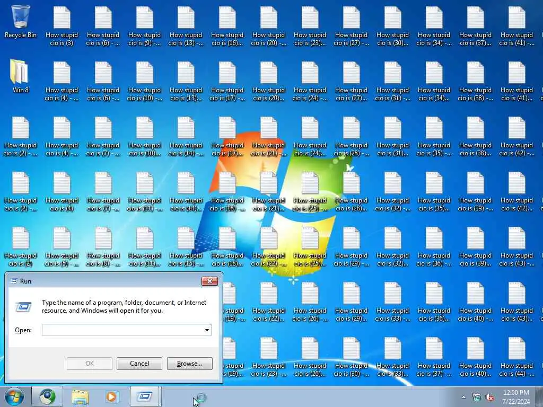Select file "How stupid cio is (31) -..."

[x=393, y=81]
